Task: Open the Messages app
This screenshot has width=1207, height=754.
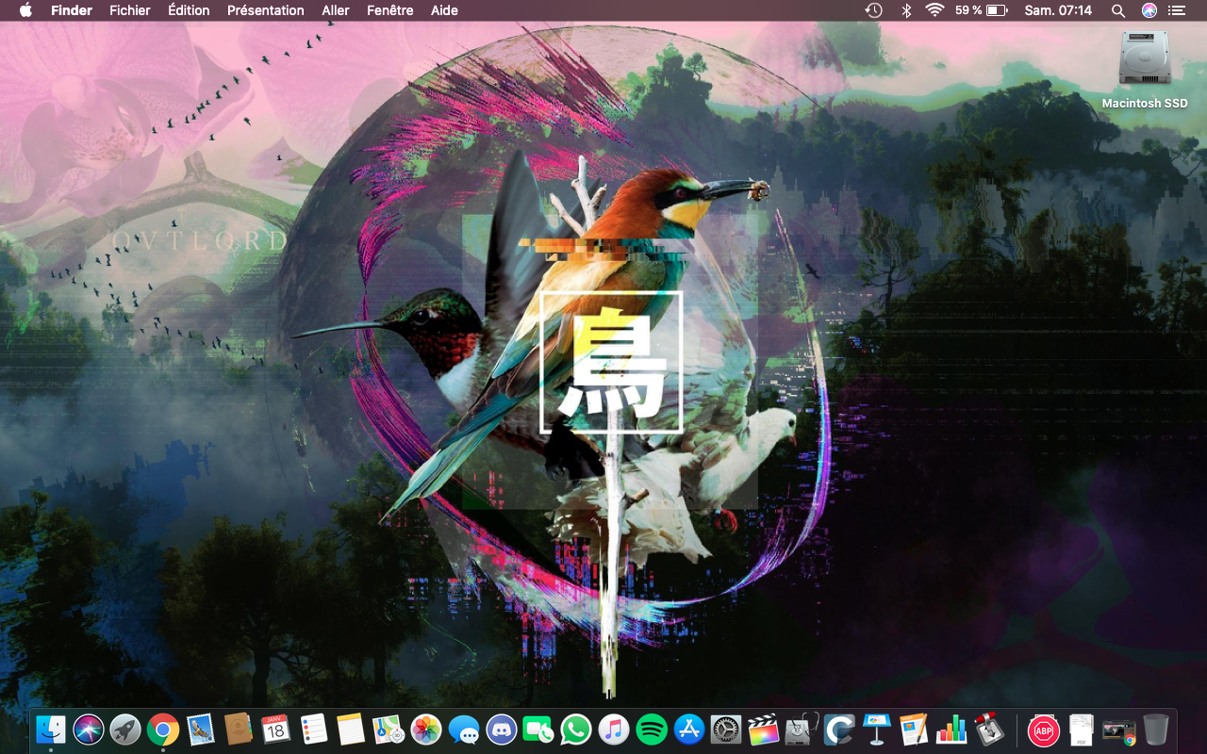Action: point(463,729)
